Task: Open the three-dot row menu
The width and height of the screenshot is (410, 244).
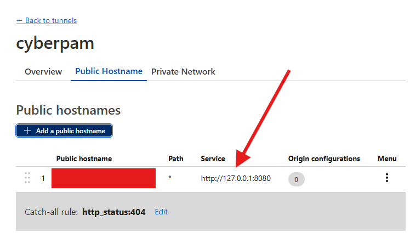Action: click(387, 178)
